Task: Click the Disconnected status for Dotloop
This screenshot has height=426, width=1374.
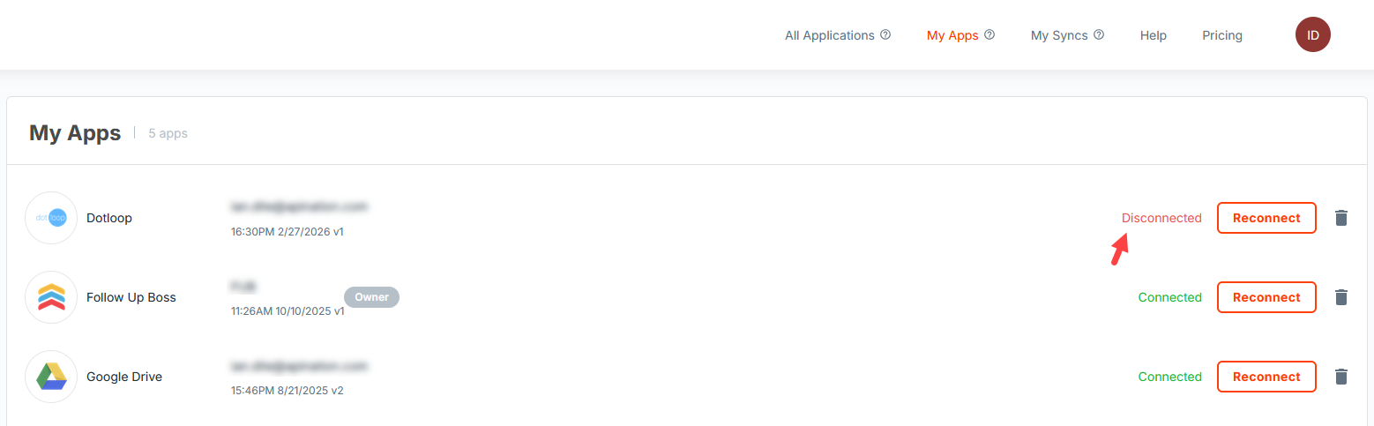Action: click(1161, 218)
